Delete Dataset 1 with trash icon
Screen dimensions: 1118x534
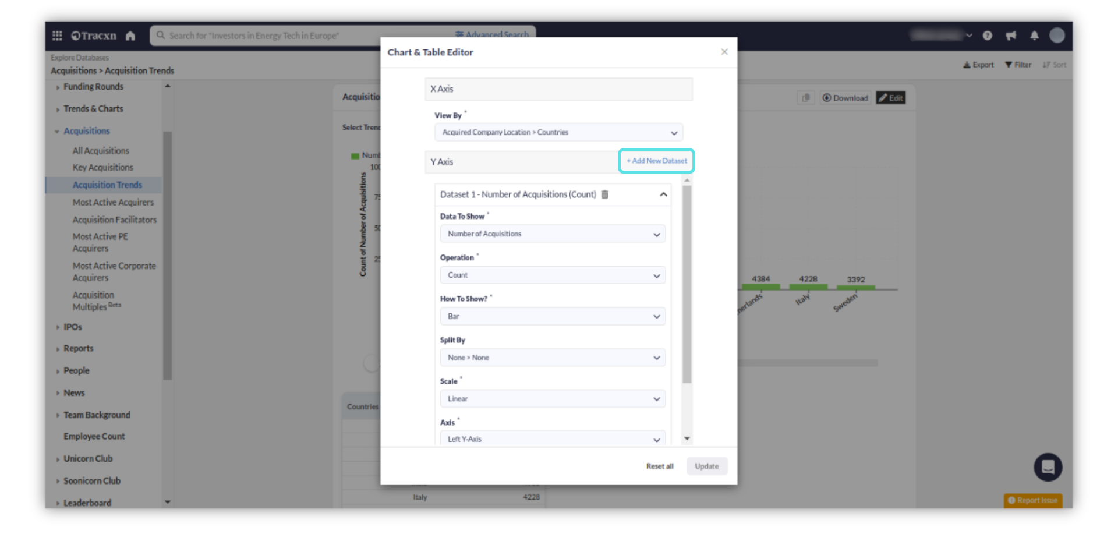click(x=605, y=194)
